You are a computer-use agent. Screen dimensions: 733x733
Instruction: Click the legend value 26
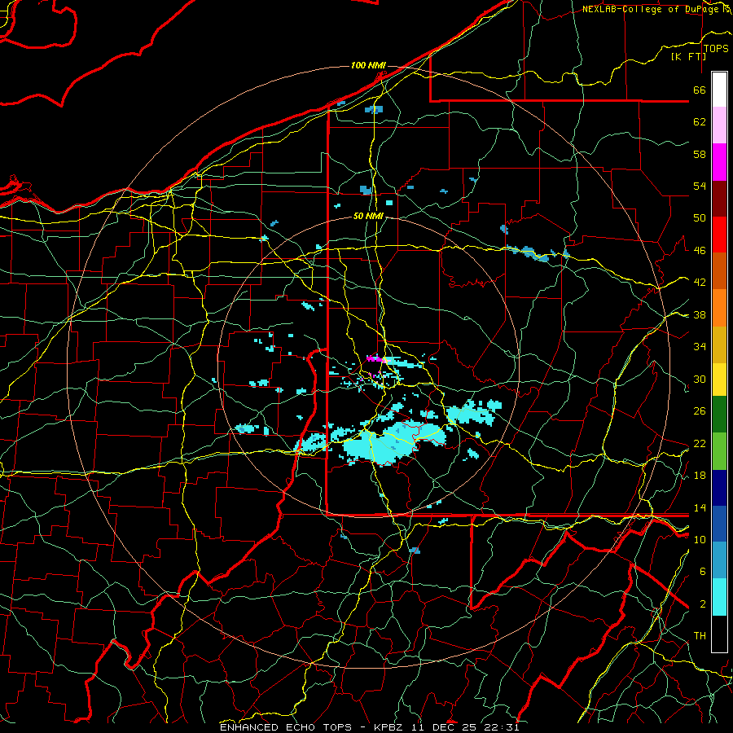(700, 411)
